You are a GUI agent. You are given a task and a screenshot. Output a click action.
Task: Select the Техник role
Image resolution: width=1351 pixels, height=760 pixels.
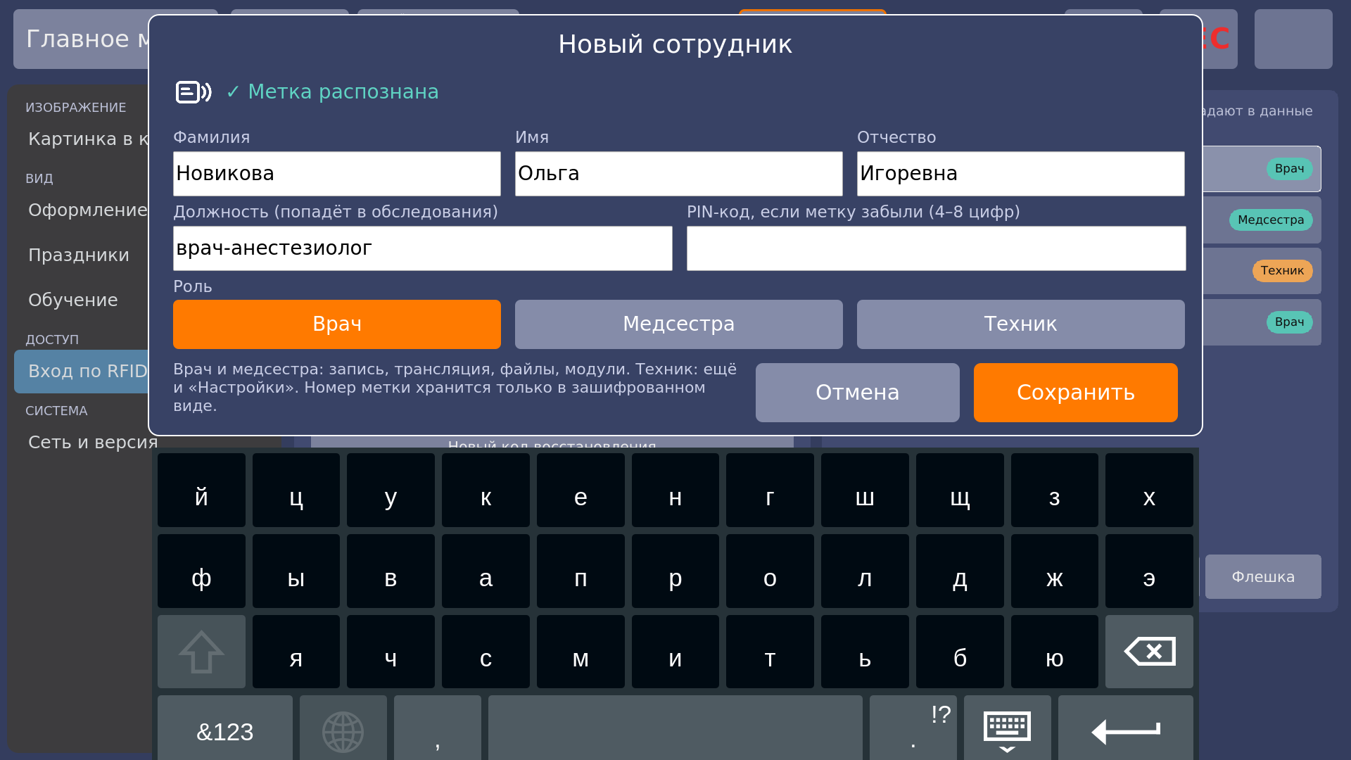[x=1021, y=324]
